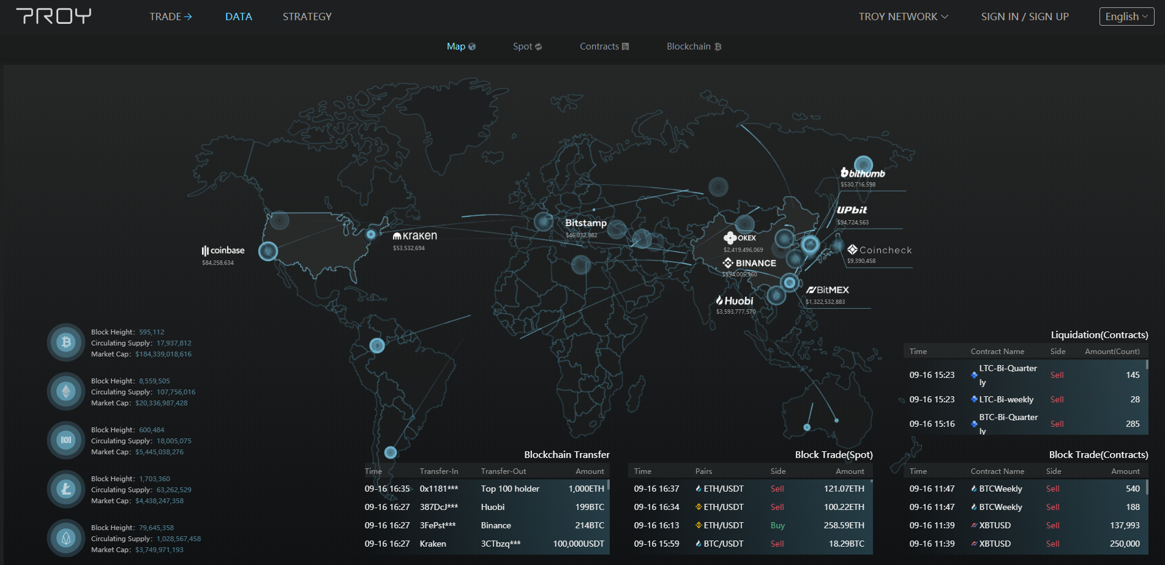Click the TROY logo
The image size is (1165, 565).
[54, 17]
